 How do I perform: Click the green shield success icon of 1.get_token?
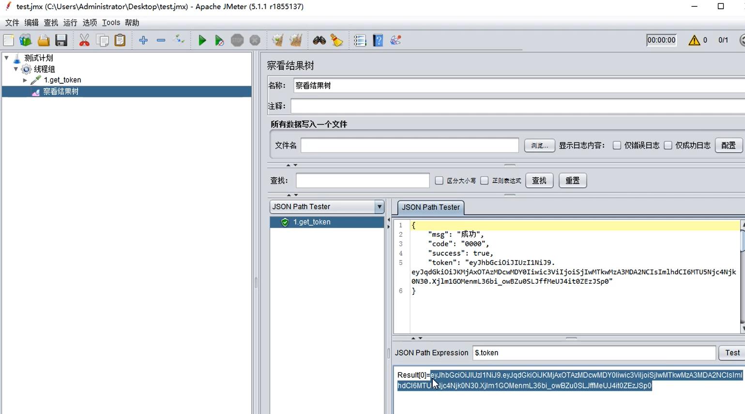click(285, 222)
